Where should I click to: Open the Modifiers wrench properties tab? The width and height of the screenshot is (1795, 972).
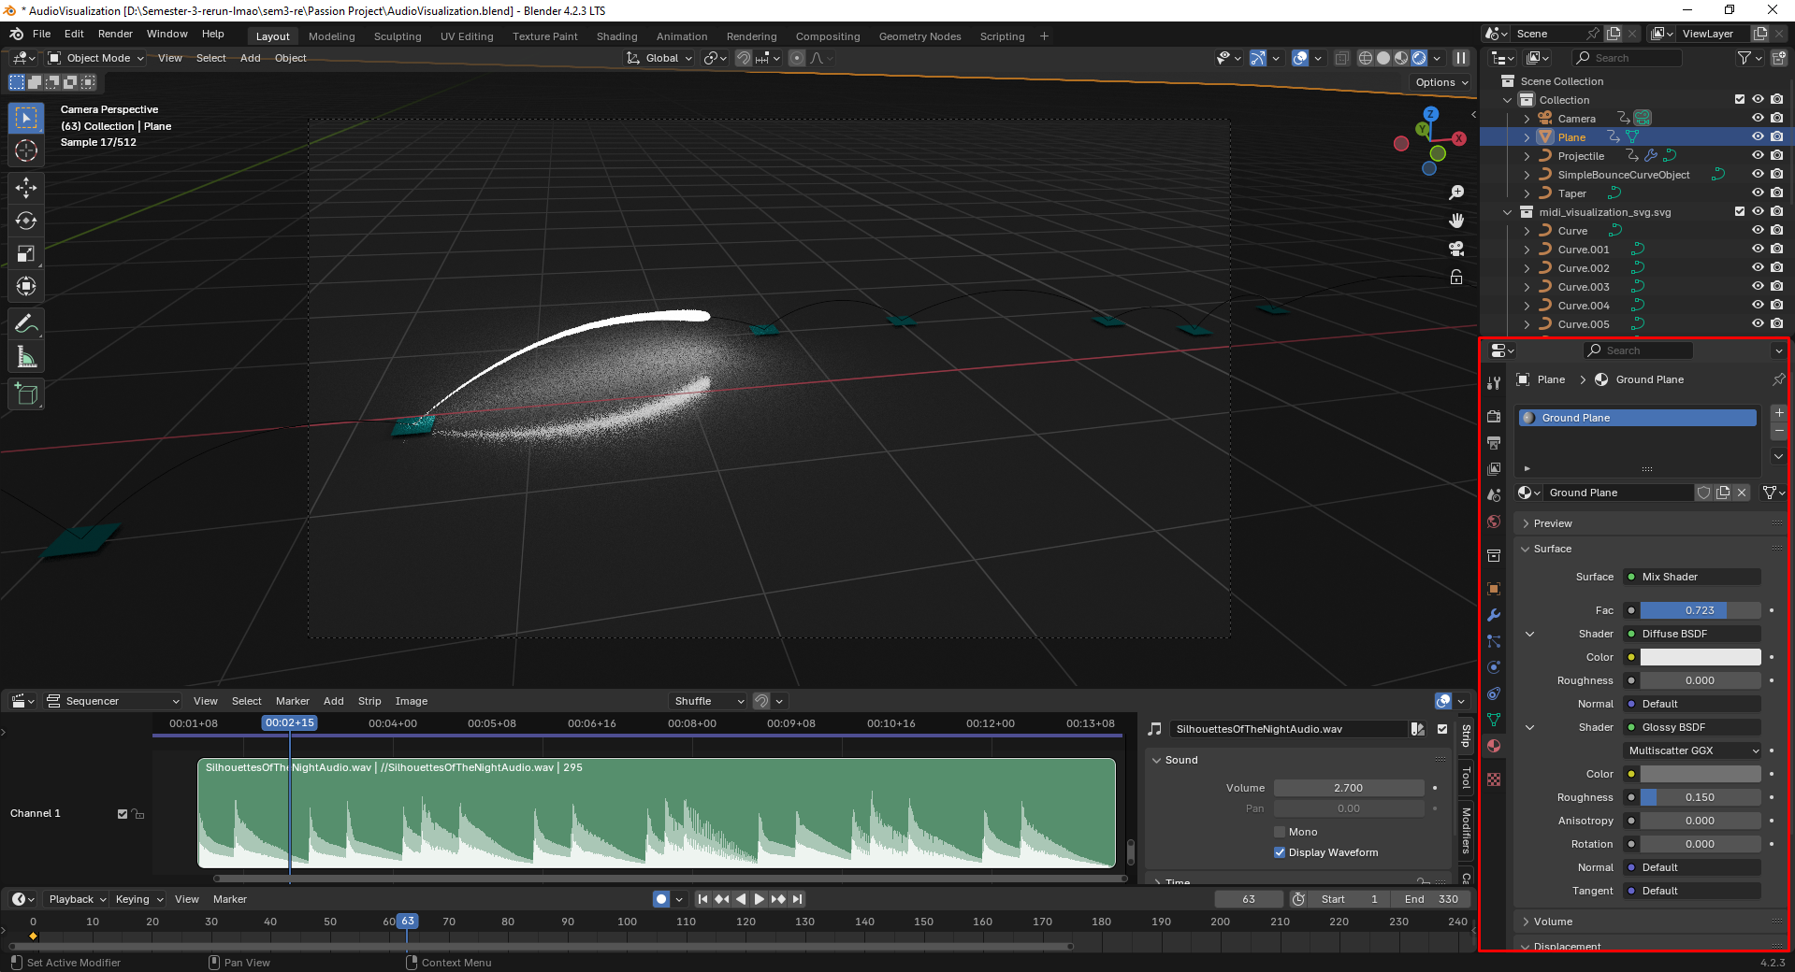tap(1494, 615)
